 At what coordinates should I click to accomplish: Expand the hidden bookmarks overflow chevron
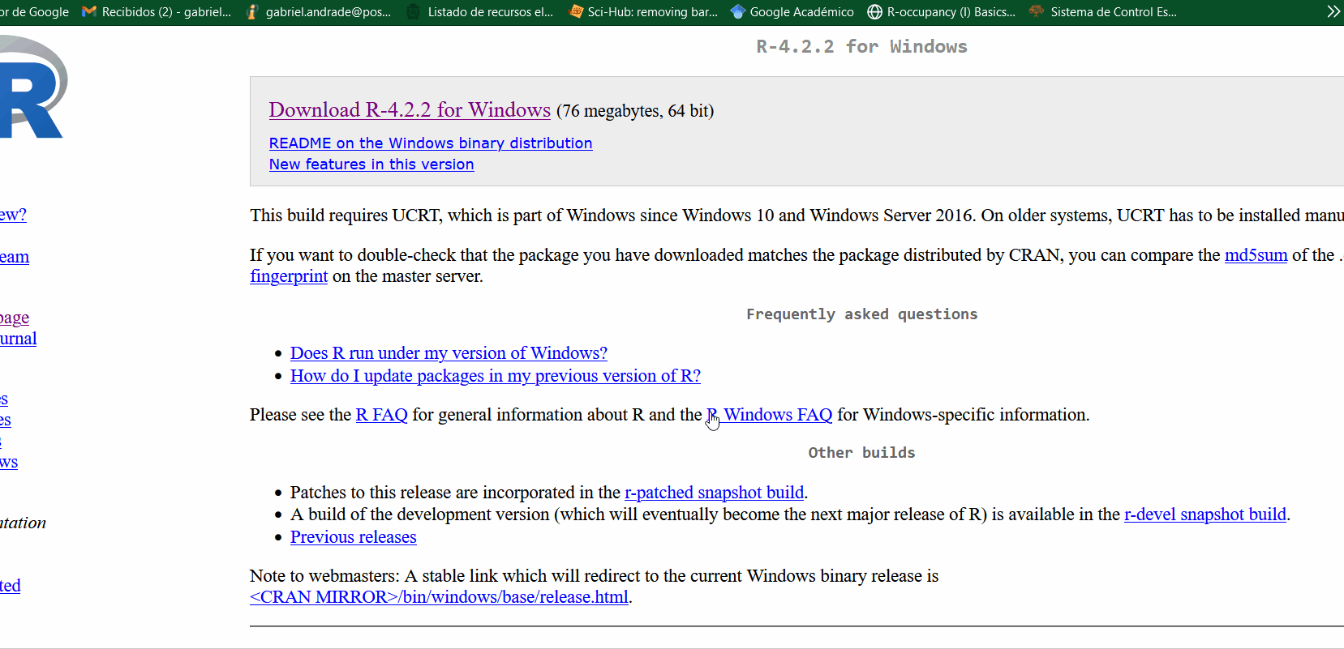tap(1333, 12)
